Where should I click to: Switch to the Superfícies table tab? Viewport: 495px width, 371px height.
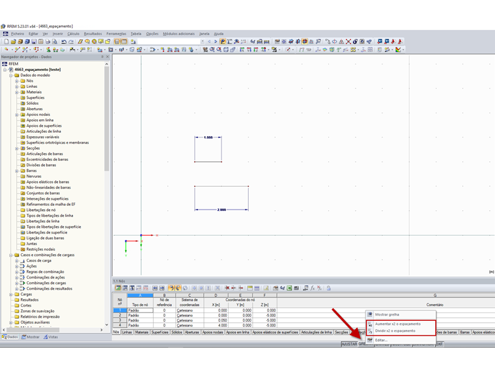[160, 332]
